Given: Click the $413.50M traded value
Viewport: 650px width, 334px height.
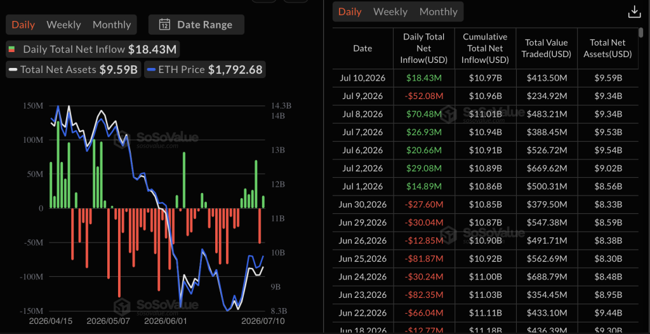Looking at the screenshot, I should [547, 78].
